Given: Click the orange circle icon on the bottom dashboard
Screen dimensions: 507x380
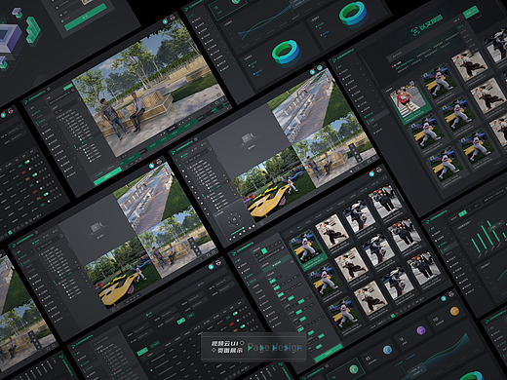Looking at the screenshot, I should (454, 311).
